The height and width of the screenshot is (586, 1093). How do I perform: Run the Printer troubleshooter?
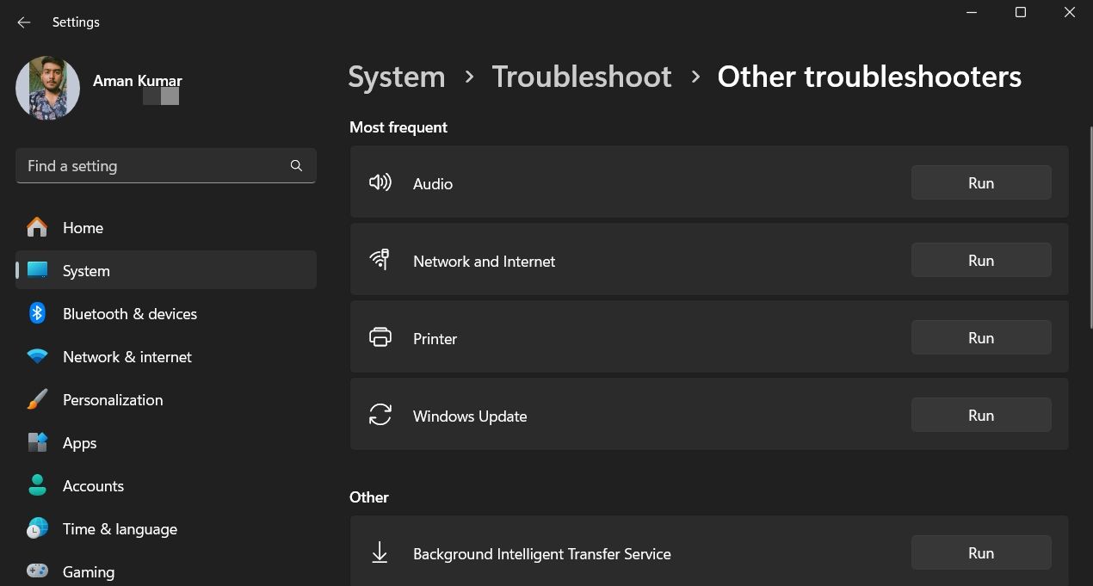(x=980, y=337)
